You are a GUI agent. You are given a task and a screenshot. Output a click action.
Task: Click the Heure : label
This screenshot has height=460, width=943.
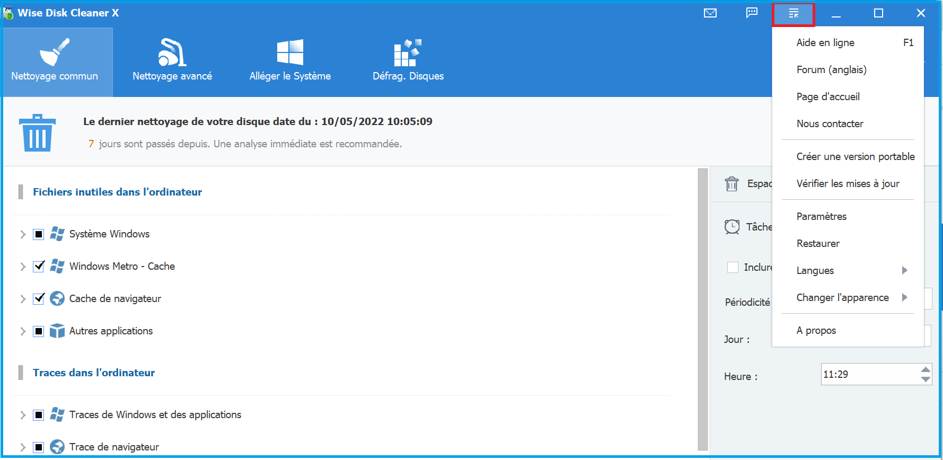tap(741, 376)
